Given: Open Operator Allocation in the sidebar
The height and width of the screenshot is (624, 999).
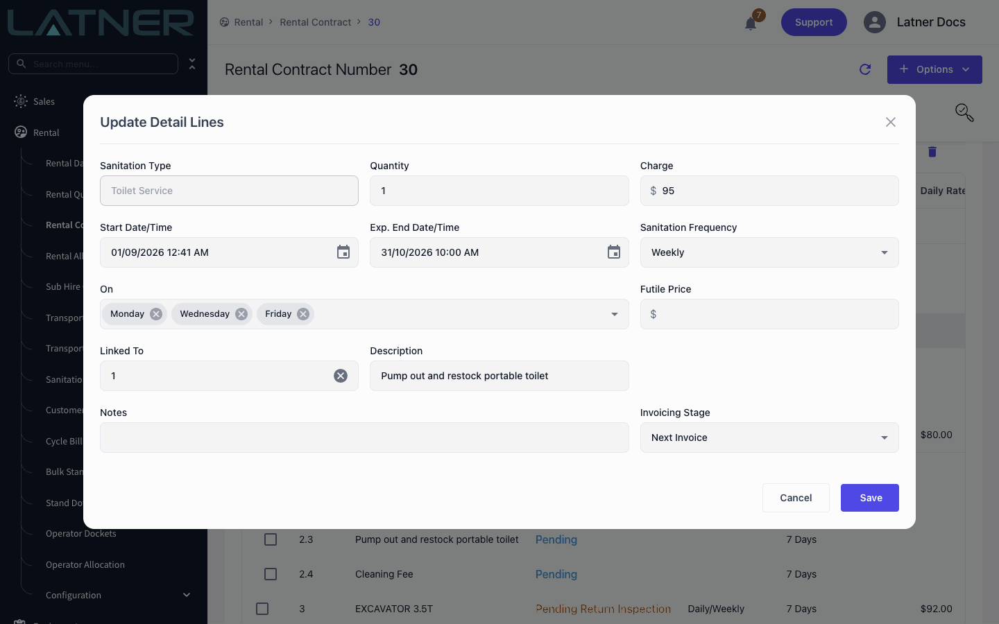Looking at the screenshot, I should coord(85,565).
